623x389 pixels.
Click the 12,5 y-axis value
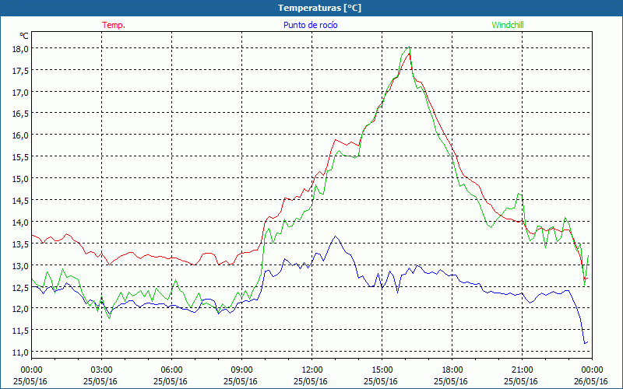(x=21, y=287)
